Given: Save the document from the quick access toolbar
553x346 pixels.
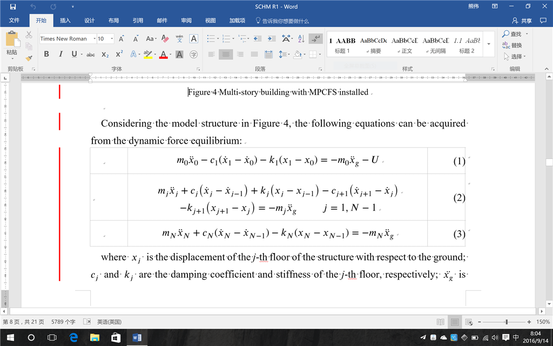Looking at the screenshot, I should (x=13, y=6).
